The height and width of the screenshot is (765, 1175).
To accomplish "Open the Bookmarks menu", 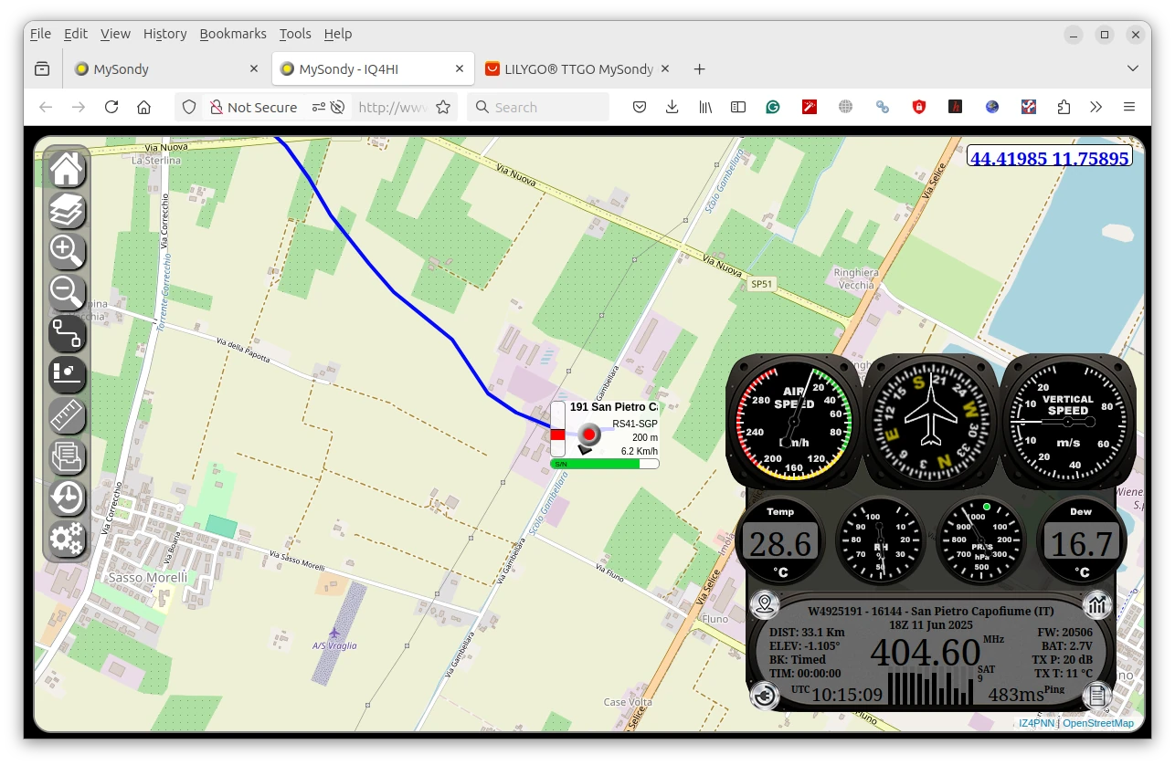I will click(233, 34).
